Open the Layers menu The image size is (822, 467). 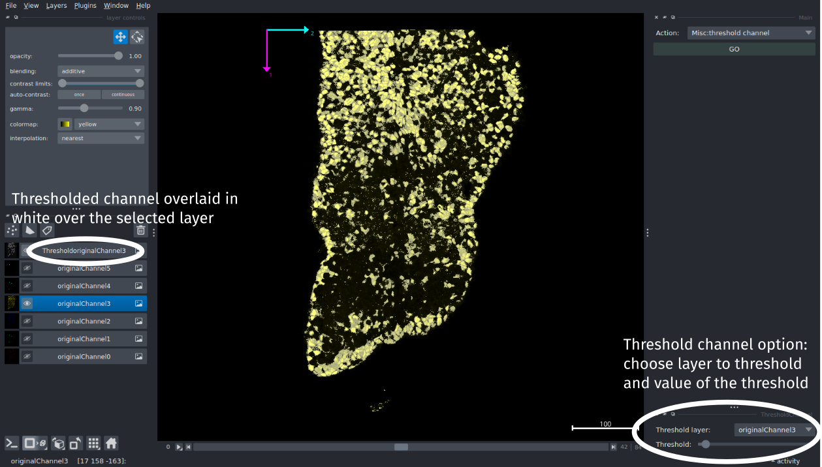(56, 5)
